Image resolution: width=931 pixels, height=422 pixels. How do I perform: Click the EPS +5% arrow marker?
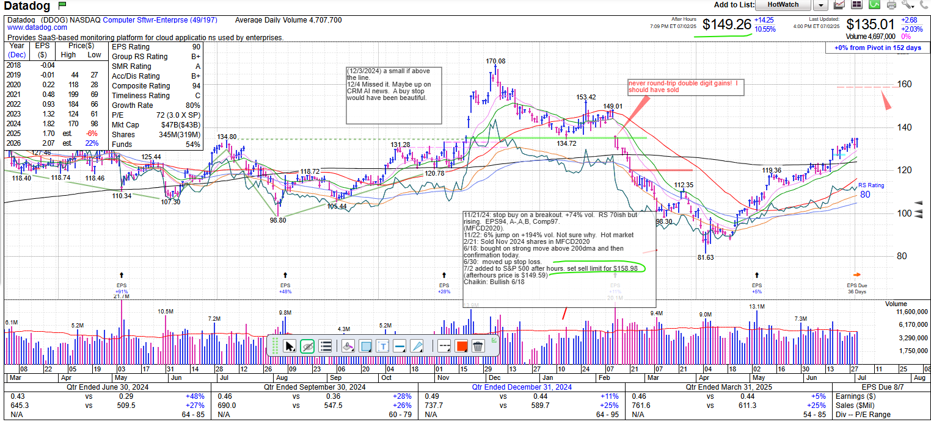(x=757, y=276)
